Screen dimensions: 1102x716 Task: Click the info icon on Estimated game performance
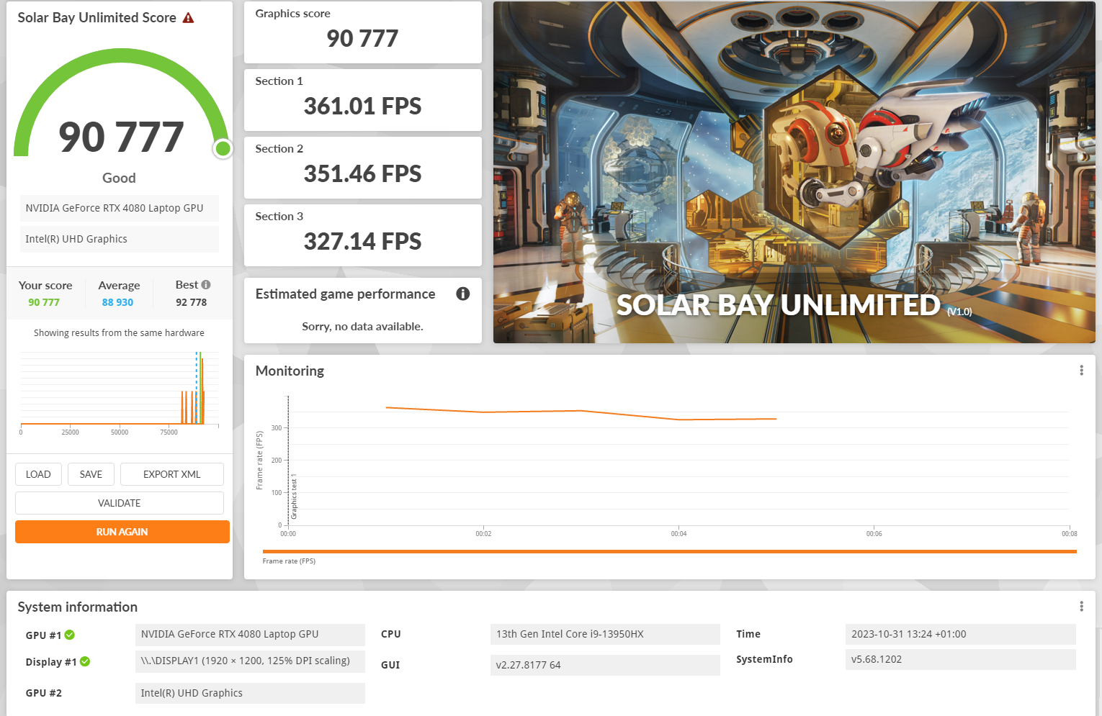[463, 294]
